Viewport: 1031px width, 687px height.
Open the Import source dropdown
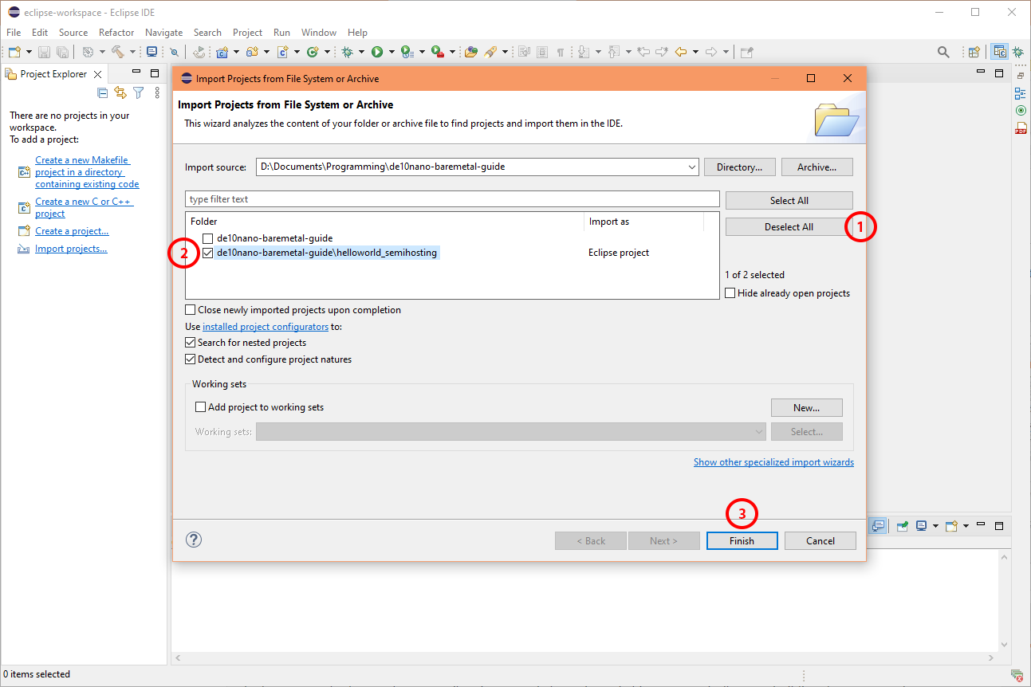[x=691, y=167]
